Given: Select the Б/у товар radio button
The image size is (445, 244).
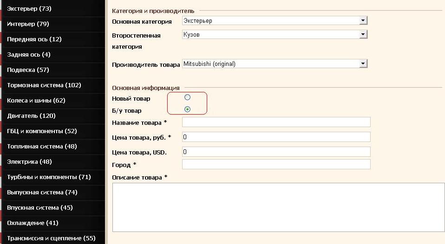Looking at the screenshot, I should 188,109.
